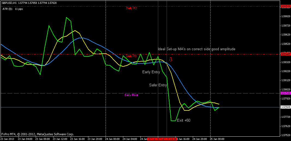Click the 25 Jan 00:00 time axis label
Screen dimensions: 291x141
click(217, 139)
